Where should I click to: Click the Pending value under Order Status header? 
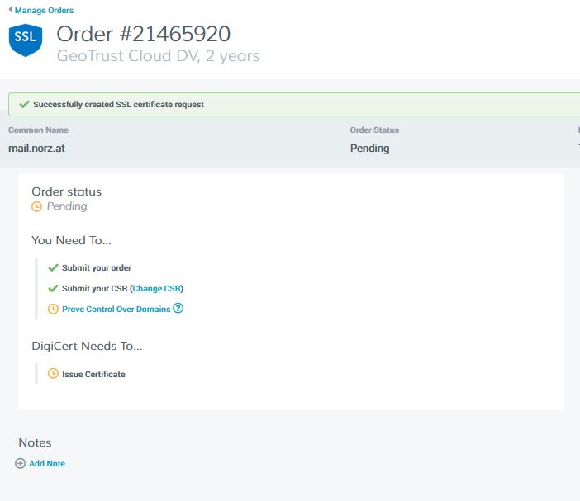point(369,149)
